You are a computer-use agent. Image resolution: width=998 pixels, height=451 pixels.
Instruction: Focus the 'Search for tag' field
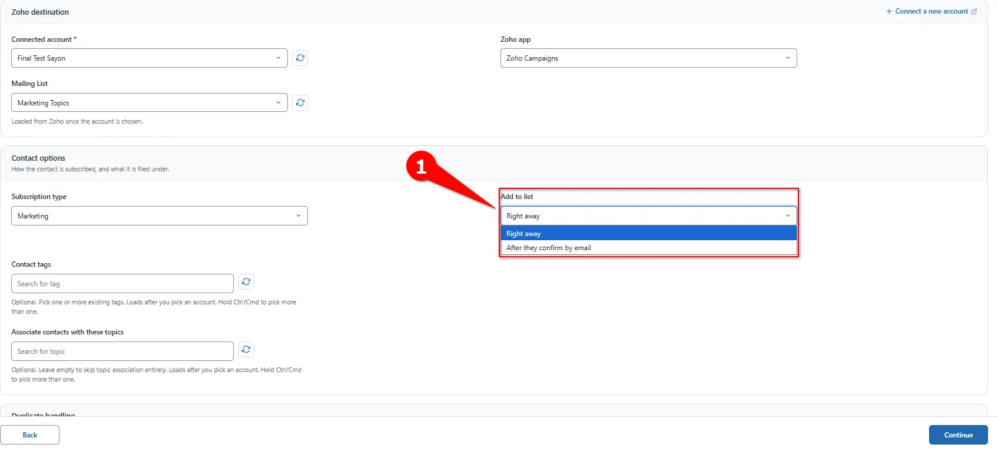click(122, 284)
